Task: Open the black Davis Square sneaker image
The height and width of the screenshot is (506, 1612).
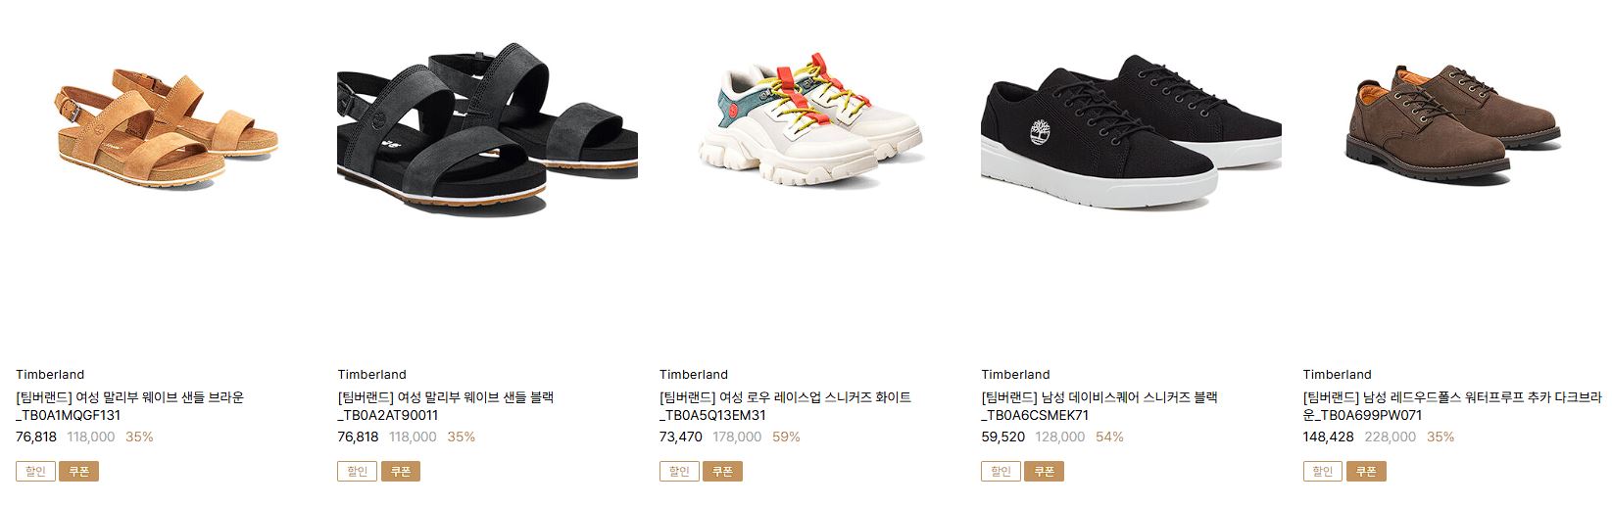Action: coord(1131,131)
